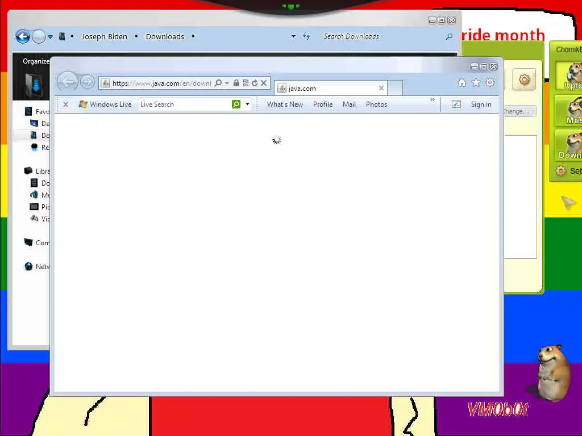582x436 pixels.
Task: Select Computer in Explorer navigation pane
Action: [37, 242]
